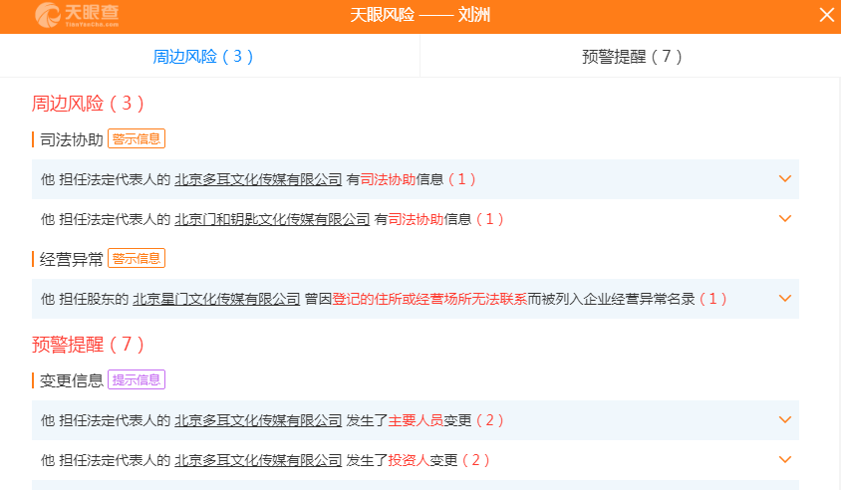Screen dimensions: 841x490
Task: Open 北京星门文化传媒有限公司 link
Action: coord(216,299)
